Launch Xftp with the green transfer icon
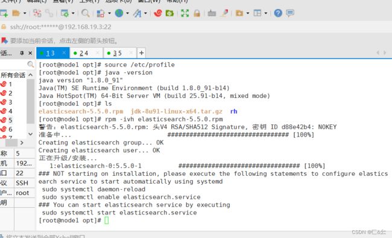 pyautogui.click(x=169, y=13)
